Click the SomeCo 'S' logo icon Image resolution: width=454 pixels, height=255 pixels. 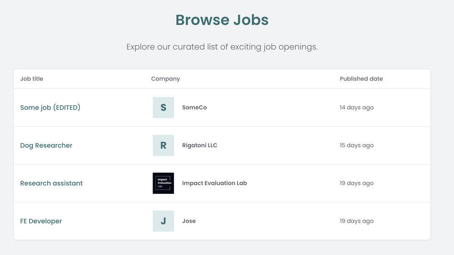(163, 107)
